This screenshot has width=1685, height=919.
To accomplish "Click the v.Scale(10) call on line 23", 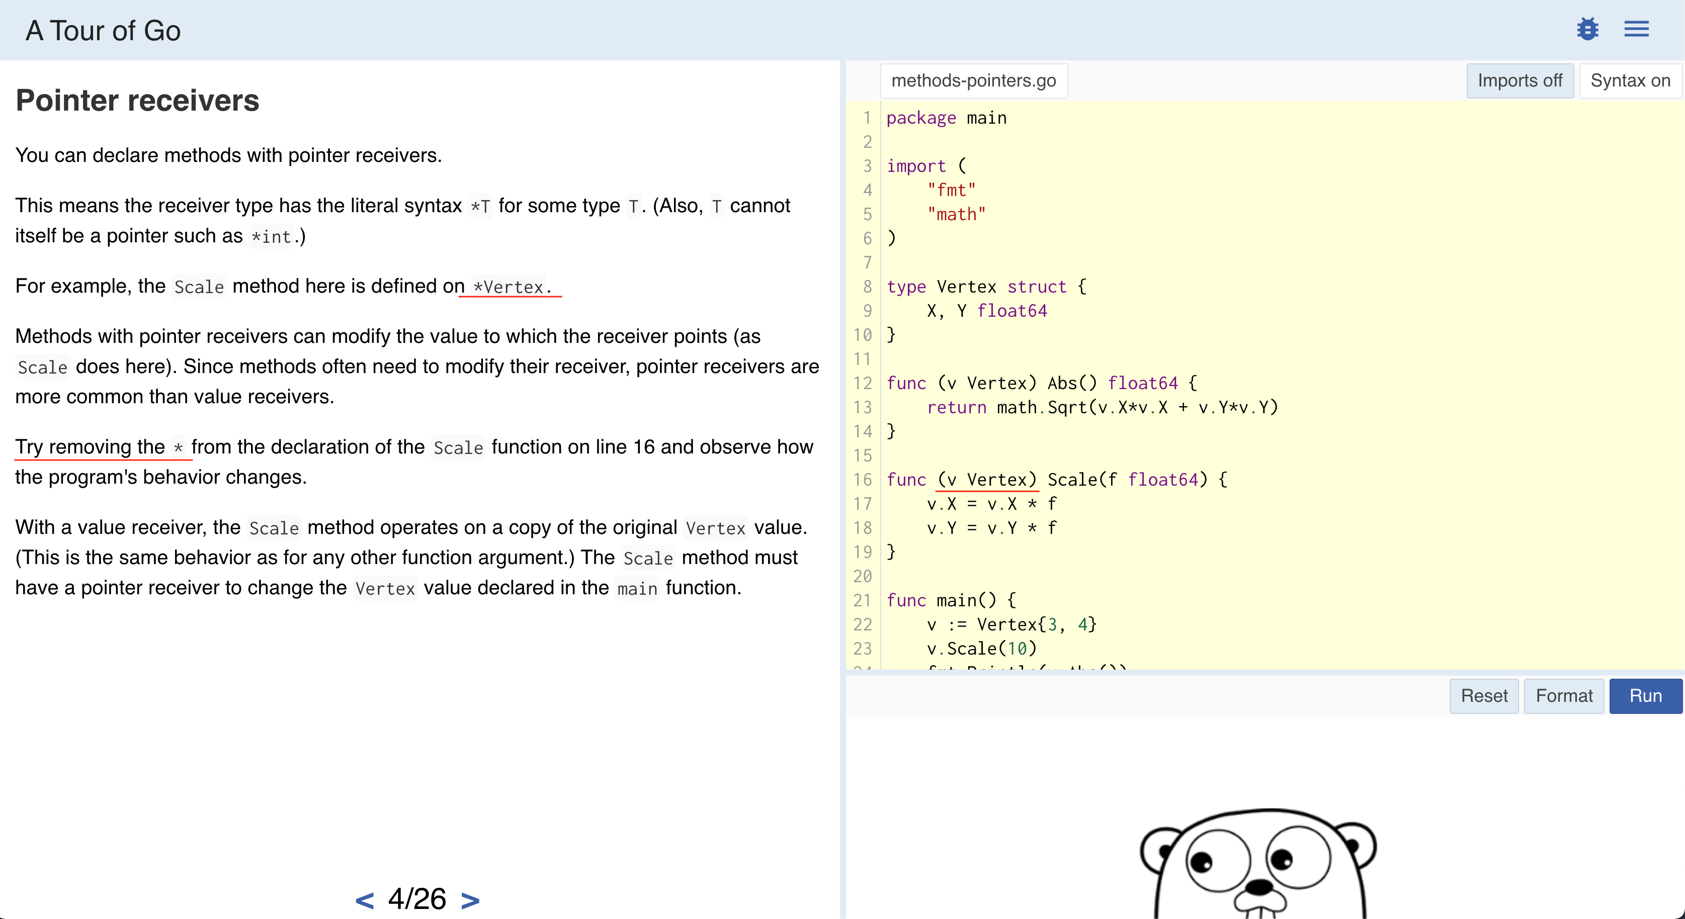I will point(981,649).
